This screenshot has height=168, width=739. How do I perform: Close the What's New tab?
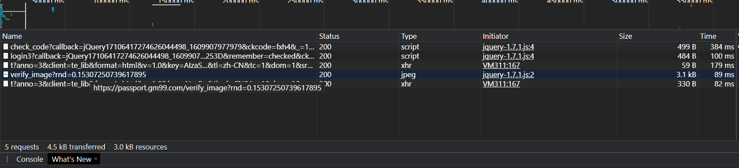point(96,158)
